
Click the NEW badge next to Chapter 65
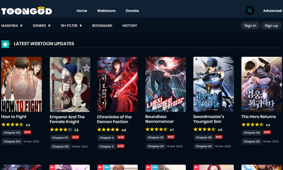219,137
